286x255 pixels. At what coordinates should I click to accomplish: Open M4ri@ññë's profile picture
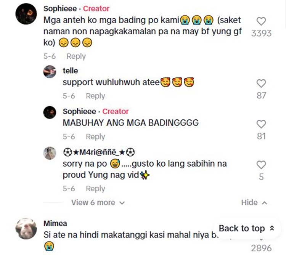click(50, 153)
